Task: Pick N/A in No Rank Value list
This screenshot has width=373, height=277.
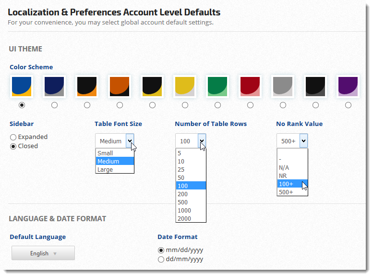Action: tap(284, 167)
